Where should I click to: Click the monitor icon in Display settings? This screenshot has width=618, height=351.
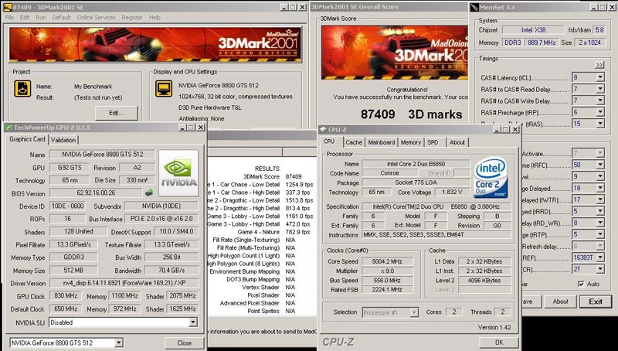pyautogui.click(x=164, y=88)
